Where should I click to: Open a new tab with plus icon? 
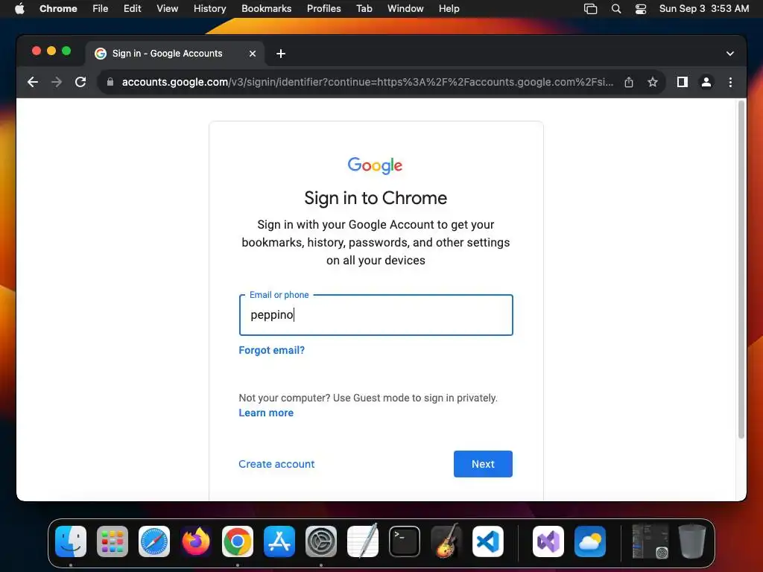[x=281, y=54]
